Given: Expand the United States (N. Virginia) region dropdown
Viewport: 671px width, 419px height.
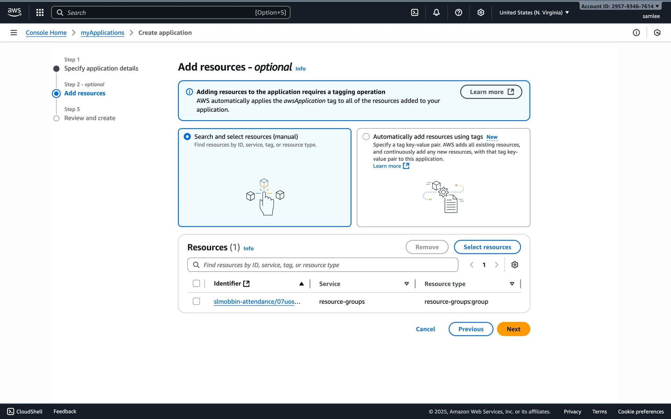Looking at the screenshot, I should click(534, 13).
